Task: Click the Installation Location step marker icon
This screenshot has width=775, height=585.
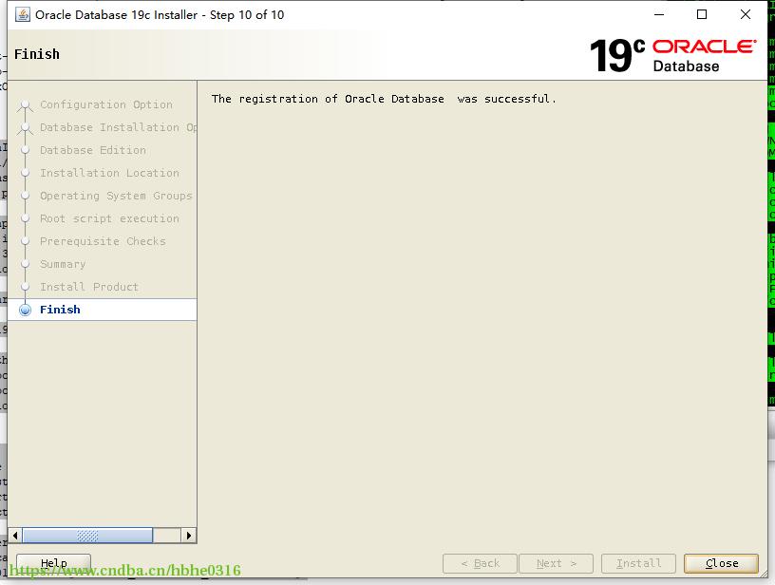Action: coord(26,173)
